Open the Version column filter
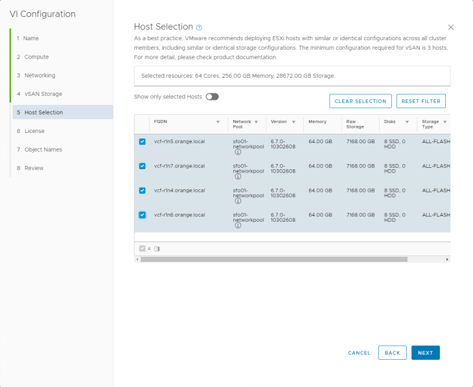Image resolution: width=473 pixels, height=387 pixels. tap(294, 122)
